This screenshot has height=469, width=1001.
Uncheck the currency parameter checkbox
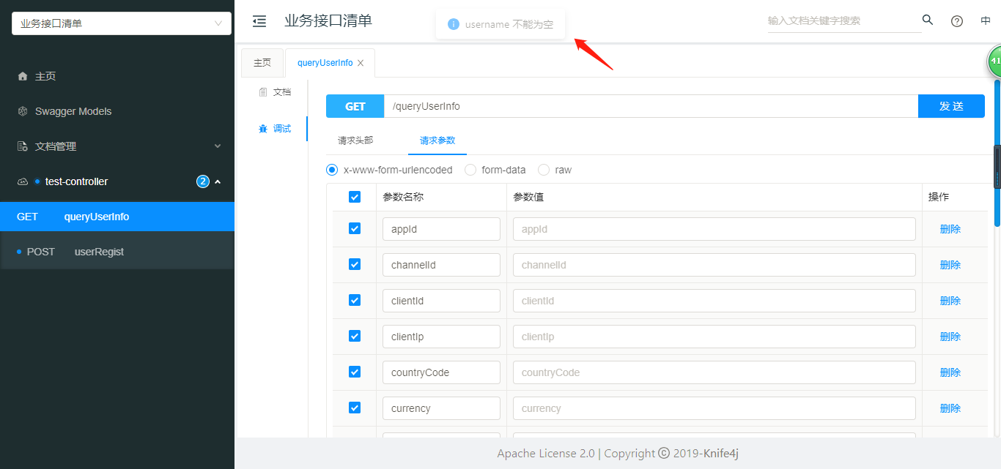point(355,408)
